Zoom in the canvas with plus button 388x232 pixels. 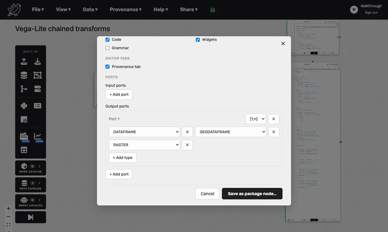(8, 208)
